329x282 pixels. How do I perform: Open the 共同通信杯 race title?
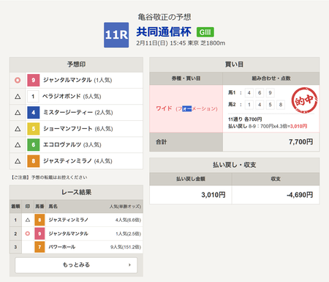(164, 32)
